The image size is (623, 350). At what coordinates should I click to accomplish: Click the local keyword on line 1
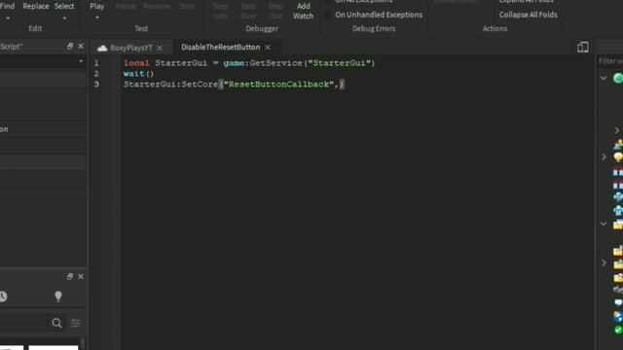click(136, 63)
